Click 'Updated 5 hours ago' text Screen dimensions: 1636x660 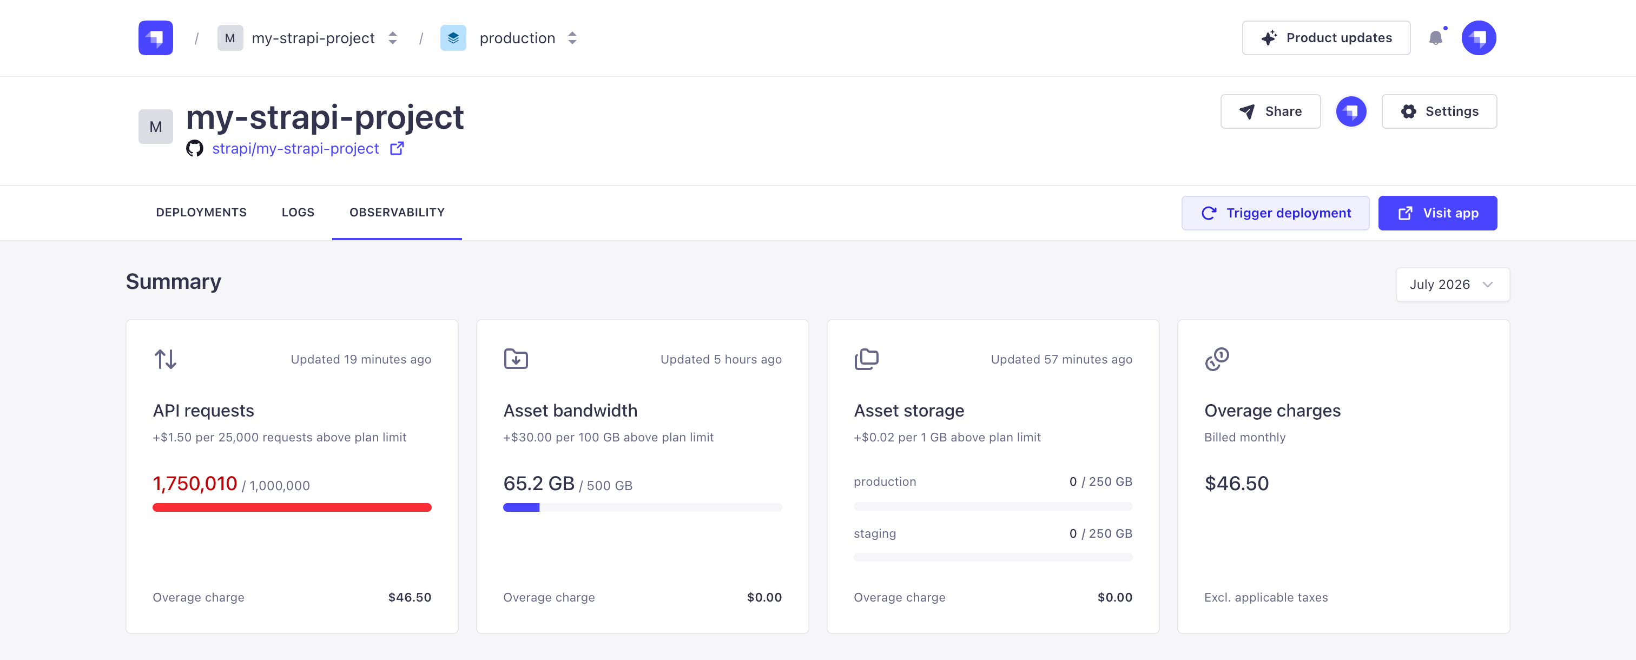click(721, 360)
